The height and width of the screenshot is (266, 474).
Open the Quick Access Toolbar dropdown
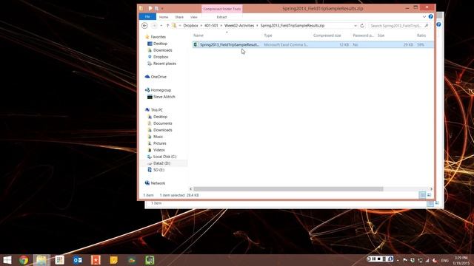coord(162,8)
